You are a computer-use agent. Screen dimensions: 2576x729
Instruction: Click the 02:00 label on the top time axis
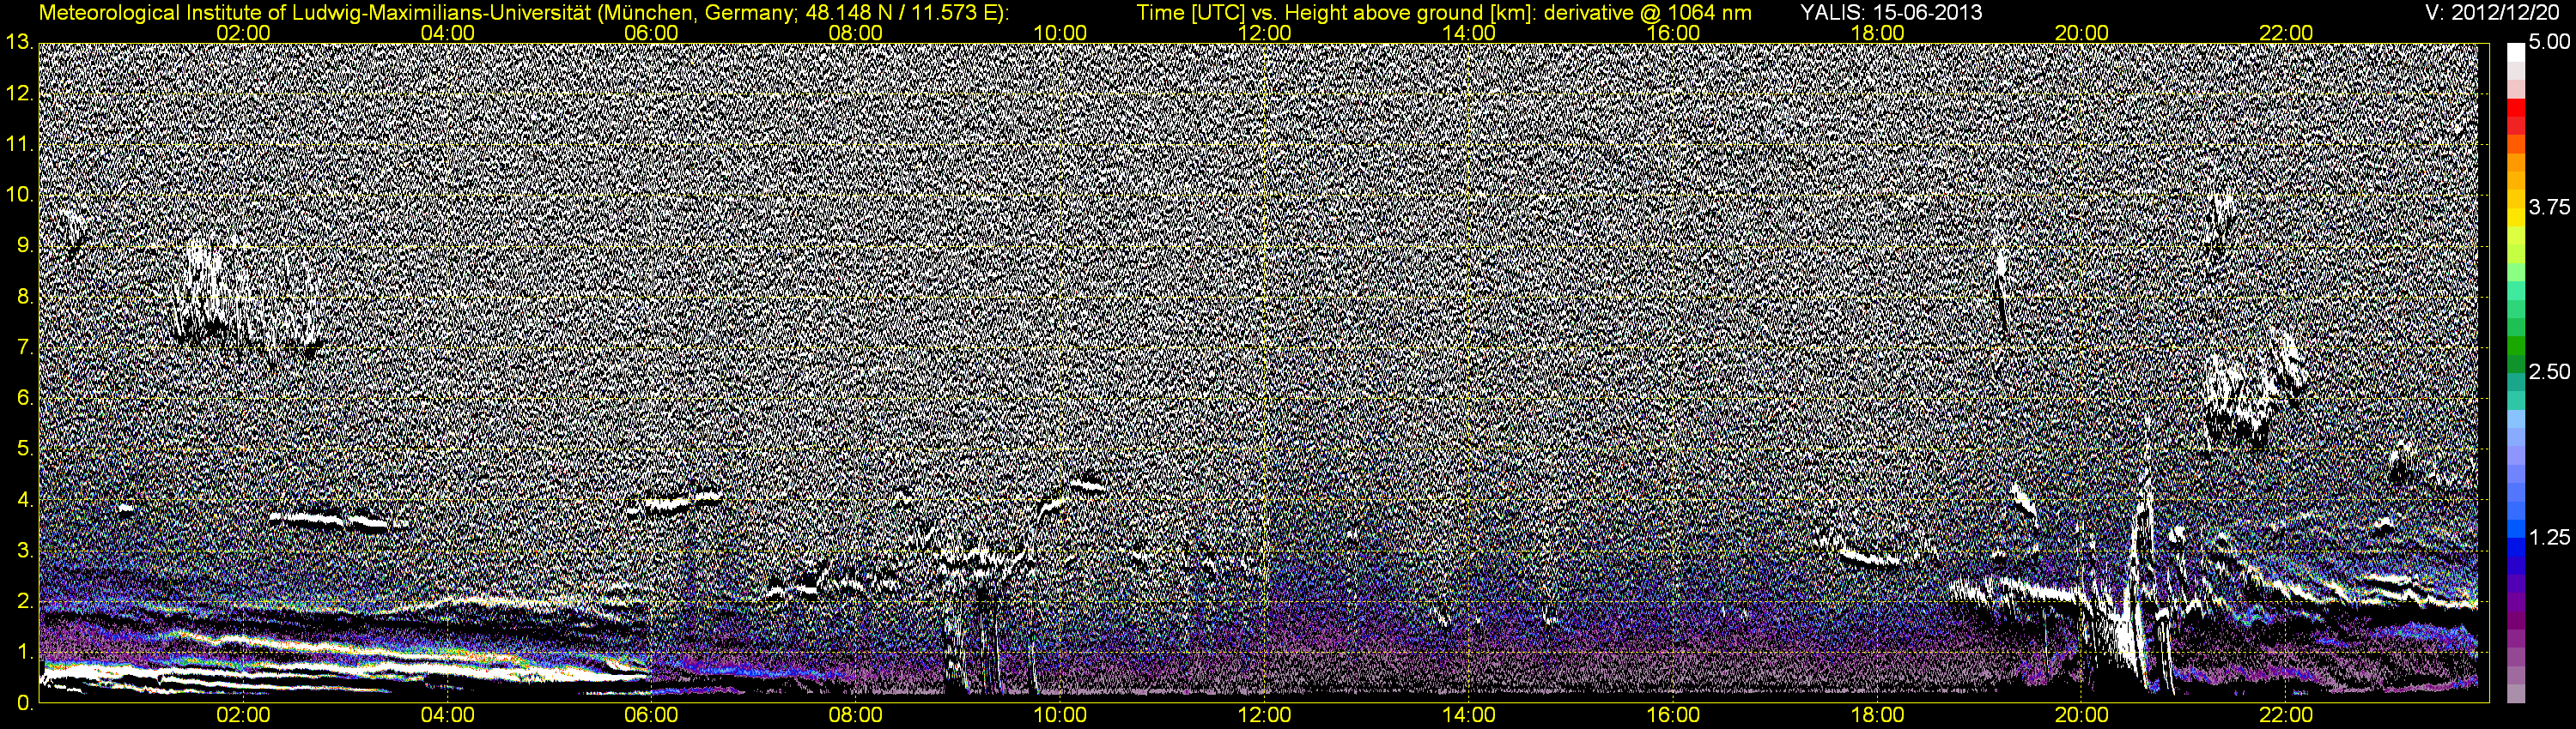click(243, 33)
